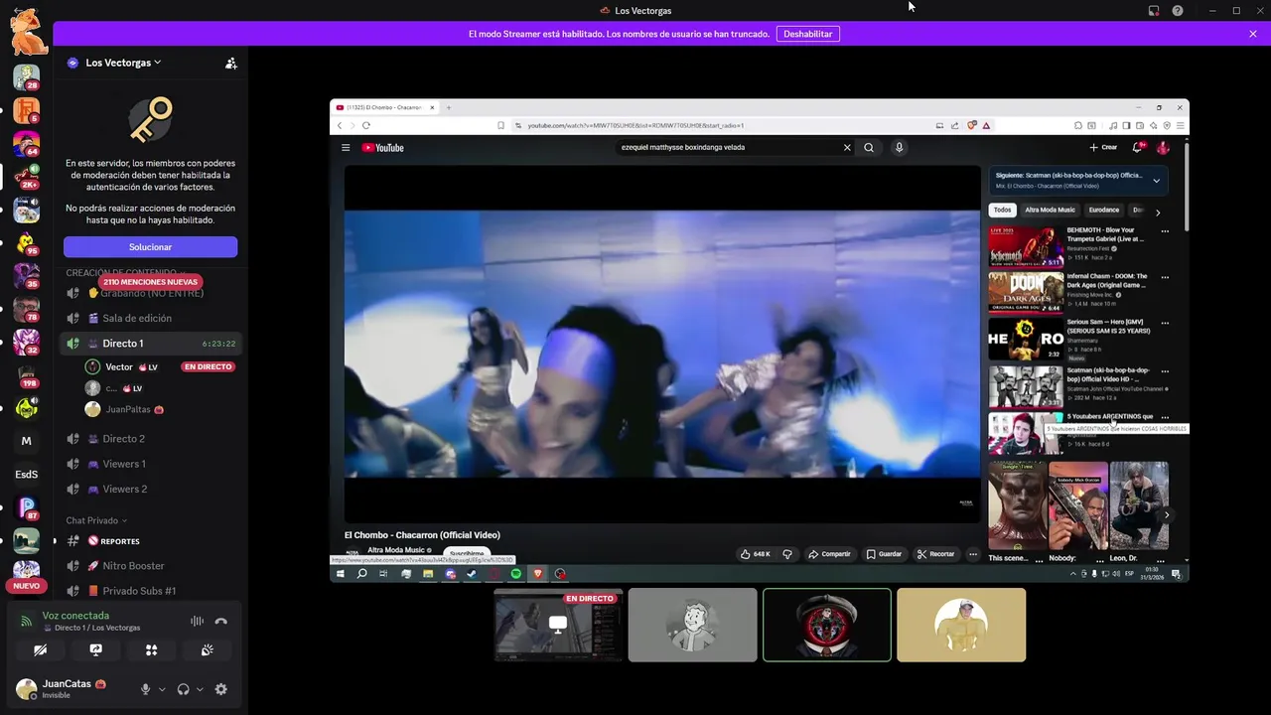
Task: Reload page in streamed browser
Action: (x=366, y=125)
